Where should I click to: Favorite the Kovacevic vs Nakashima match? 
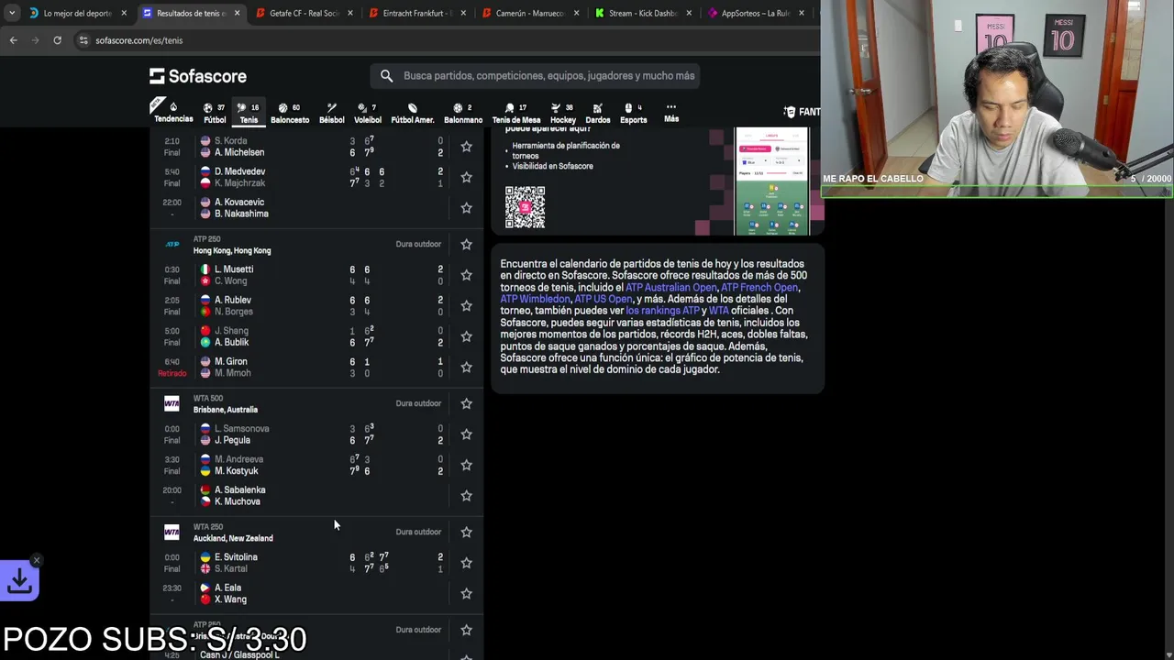pyautogui.click(x=466, y=208)
